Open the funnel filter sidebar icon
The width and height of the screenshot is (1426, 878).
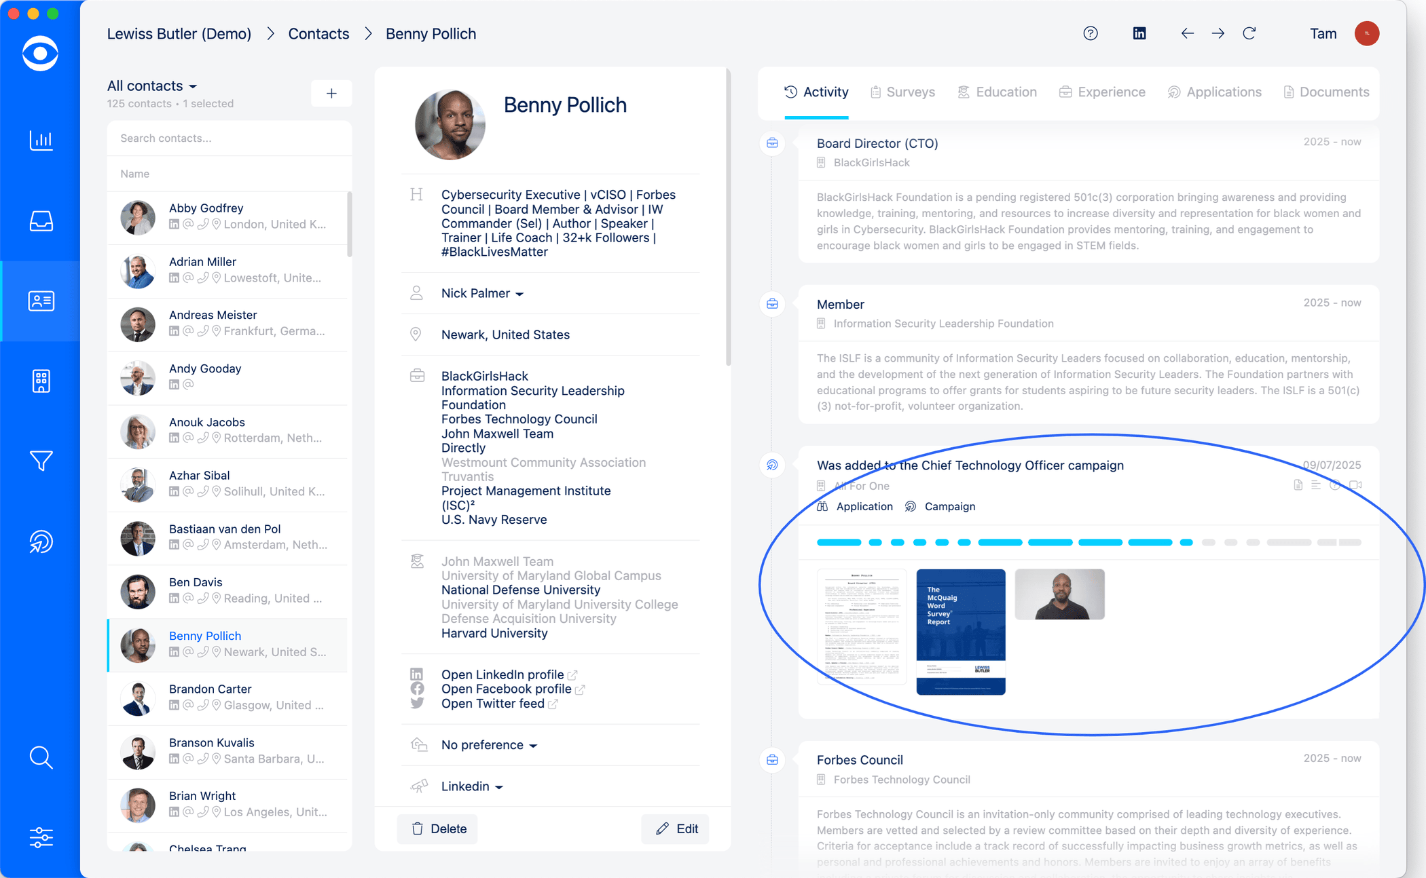(x=41, y=461)
